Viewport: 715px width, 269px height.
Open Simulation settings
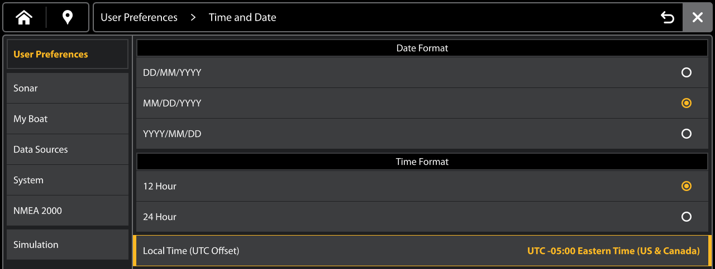(x=68, y=244)
